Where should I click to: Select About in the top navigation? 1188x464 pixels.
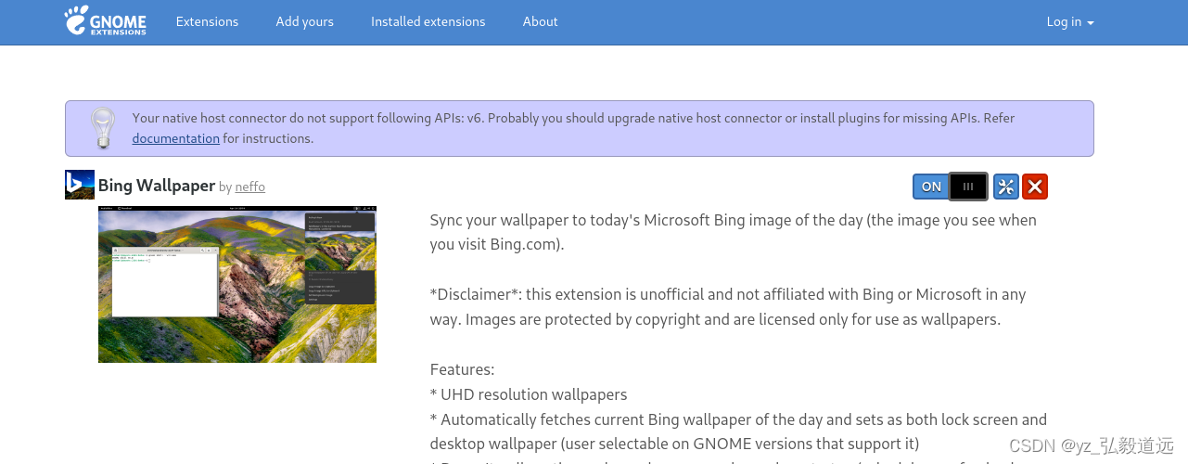pos(540,21)
